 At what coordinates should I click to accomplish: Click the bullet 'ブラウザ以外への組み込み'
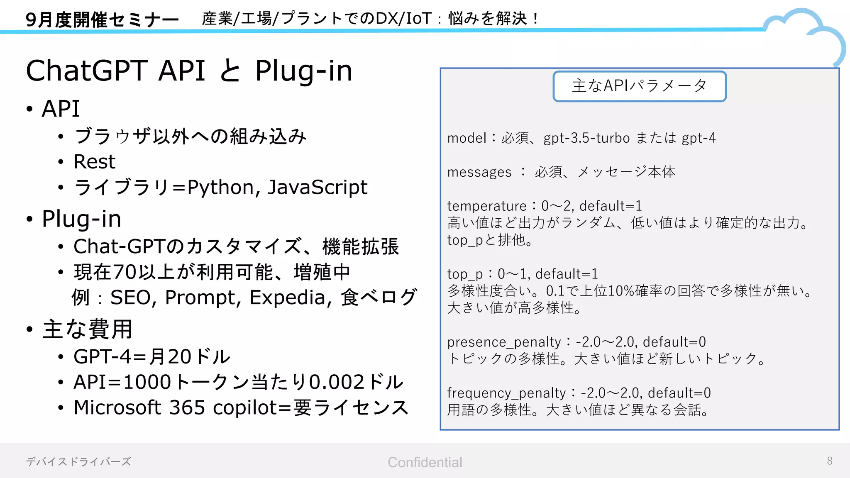point(191,136)
